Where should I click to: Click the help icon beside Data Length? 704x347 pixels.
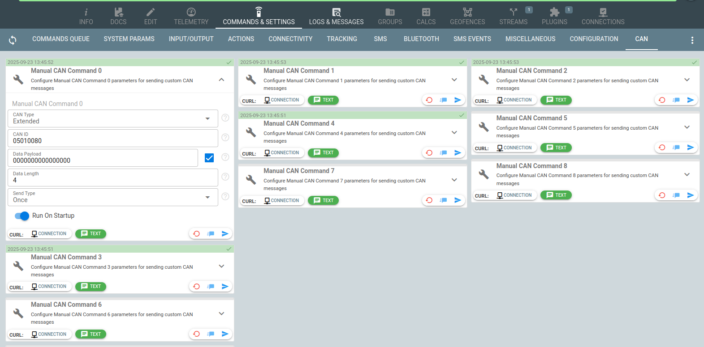[225, 177]
